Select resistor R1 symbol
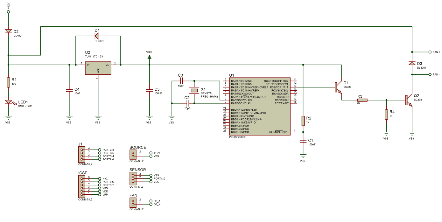The width and height of the screenshot is (442, 222). coord(9,83)
